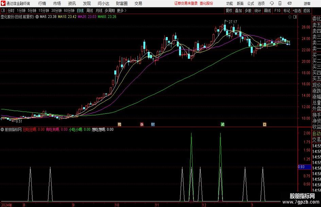This screenshot has width=321, height=207.
Task: Expand 股朋指标网 sub-indicator dropdown arrow
Action: click(x=2, y=130)
